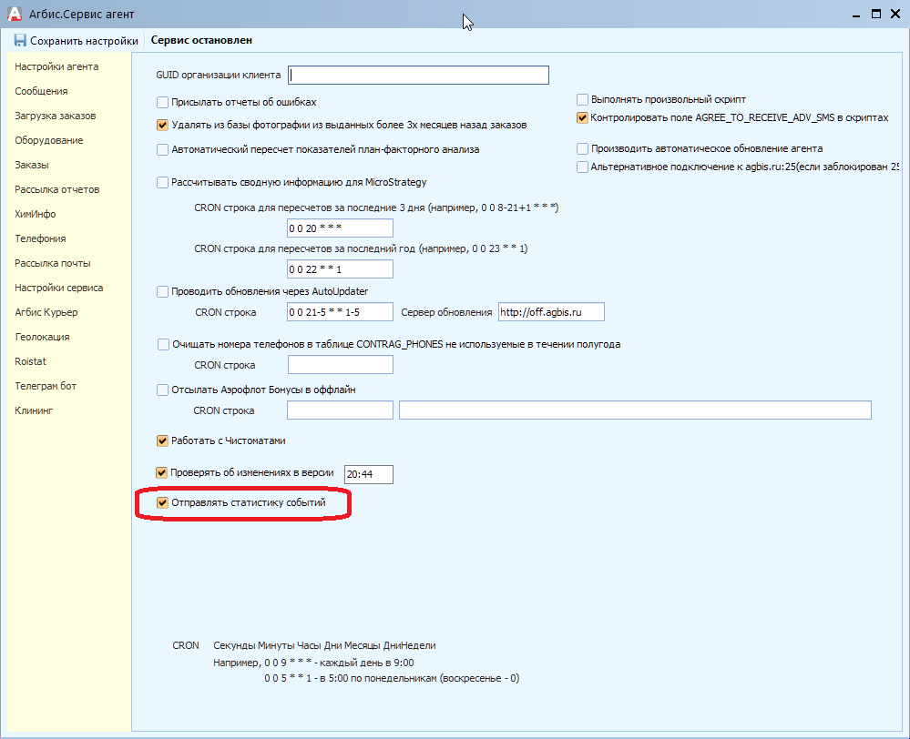The width and height of the screenshot is (910, 739).
Task: Open Рассылка почты section
Action: coord(53,263)
